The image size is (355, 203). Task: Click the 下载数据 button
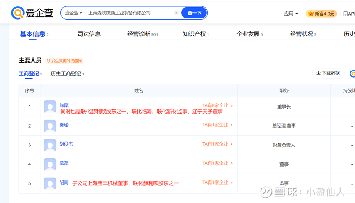tap(328, 73)
